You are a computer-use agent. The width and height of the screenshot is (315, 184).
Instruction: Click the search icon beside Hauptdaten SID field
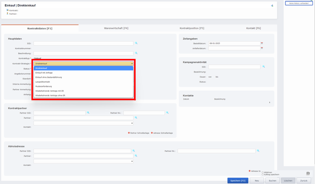pyautogui.click(x=136, y=43)
